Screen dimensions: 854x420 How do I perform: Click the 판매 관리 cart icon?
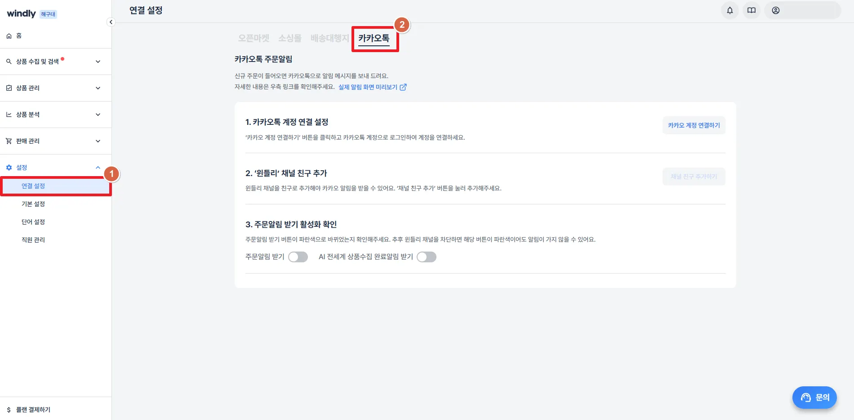[9, 141]
